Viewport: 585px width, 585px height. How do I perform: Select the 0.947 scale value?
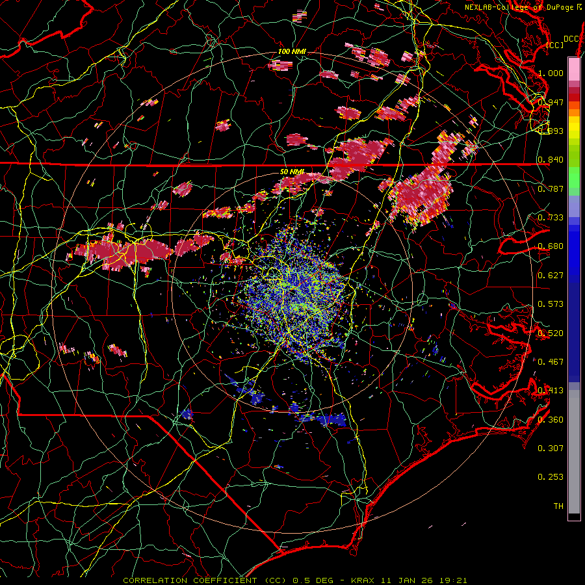click(551, 102)
